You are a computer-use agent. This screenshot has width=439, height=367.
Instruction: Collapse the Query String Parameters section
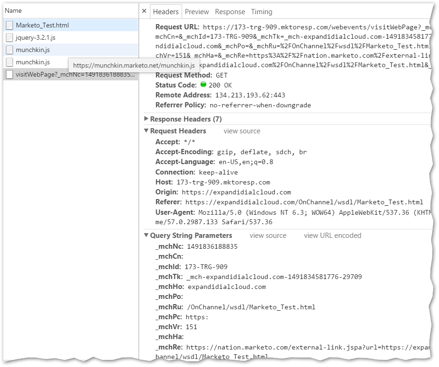point(146,235)
